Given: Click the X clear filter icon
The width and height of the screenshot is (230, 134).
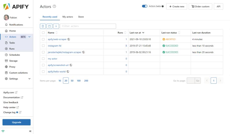Looking at the screenshot, I should pyautogui.click(x=56, y=26).
